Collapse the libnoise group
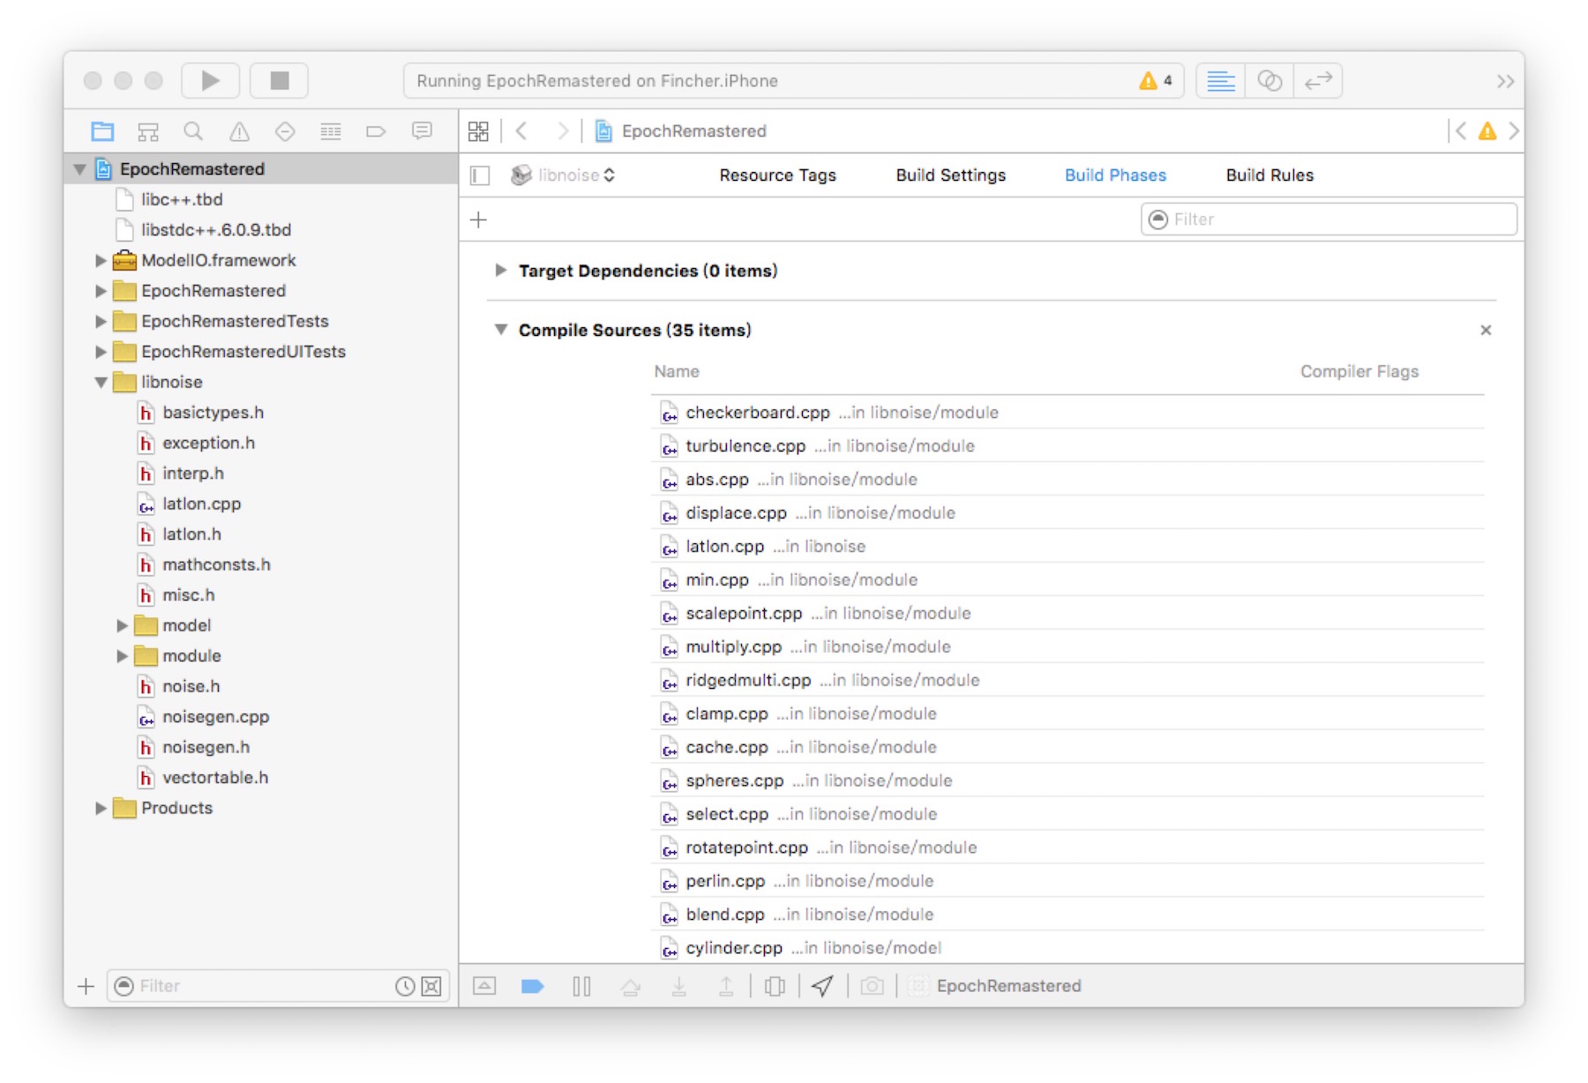 pos(101,383)
